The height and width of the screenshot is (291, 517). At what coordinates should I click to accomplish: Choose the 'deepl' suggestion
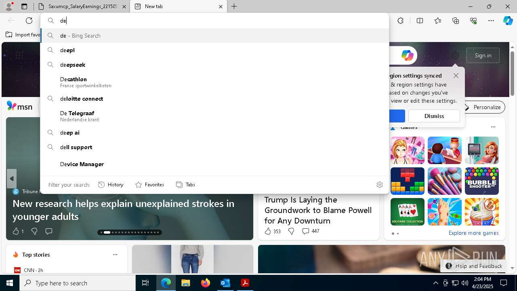pos(215,50)
